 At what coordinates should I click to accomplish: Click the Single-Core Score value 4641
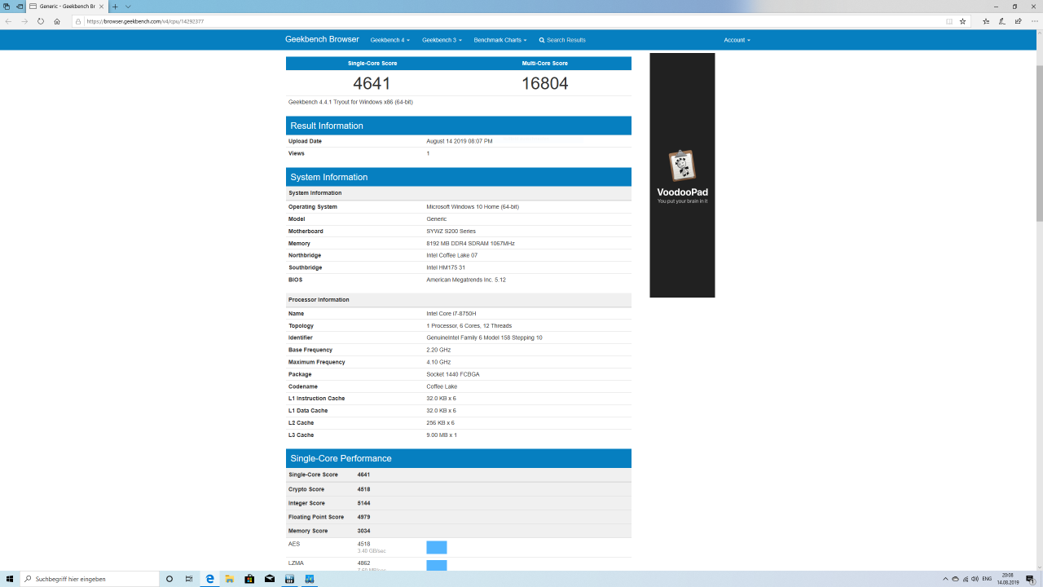pos(372,83)
